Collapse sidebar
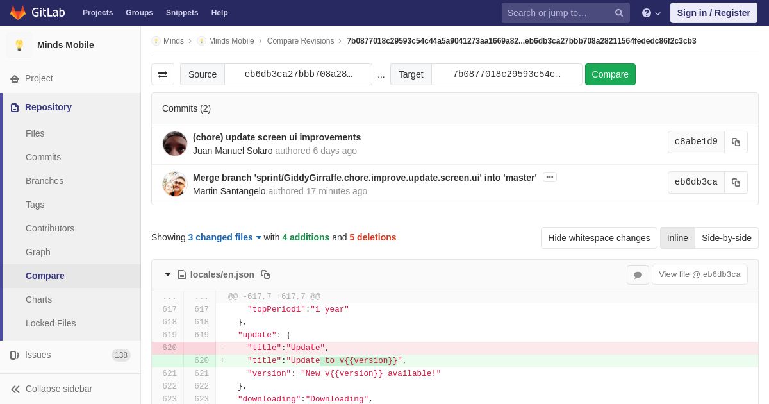This screenshot has width=769, height=404. point(59,389)
